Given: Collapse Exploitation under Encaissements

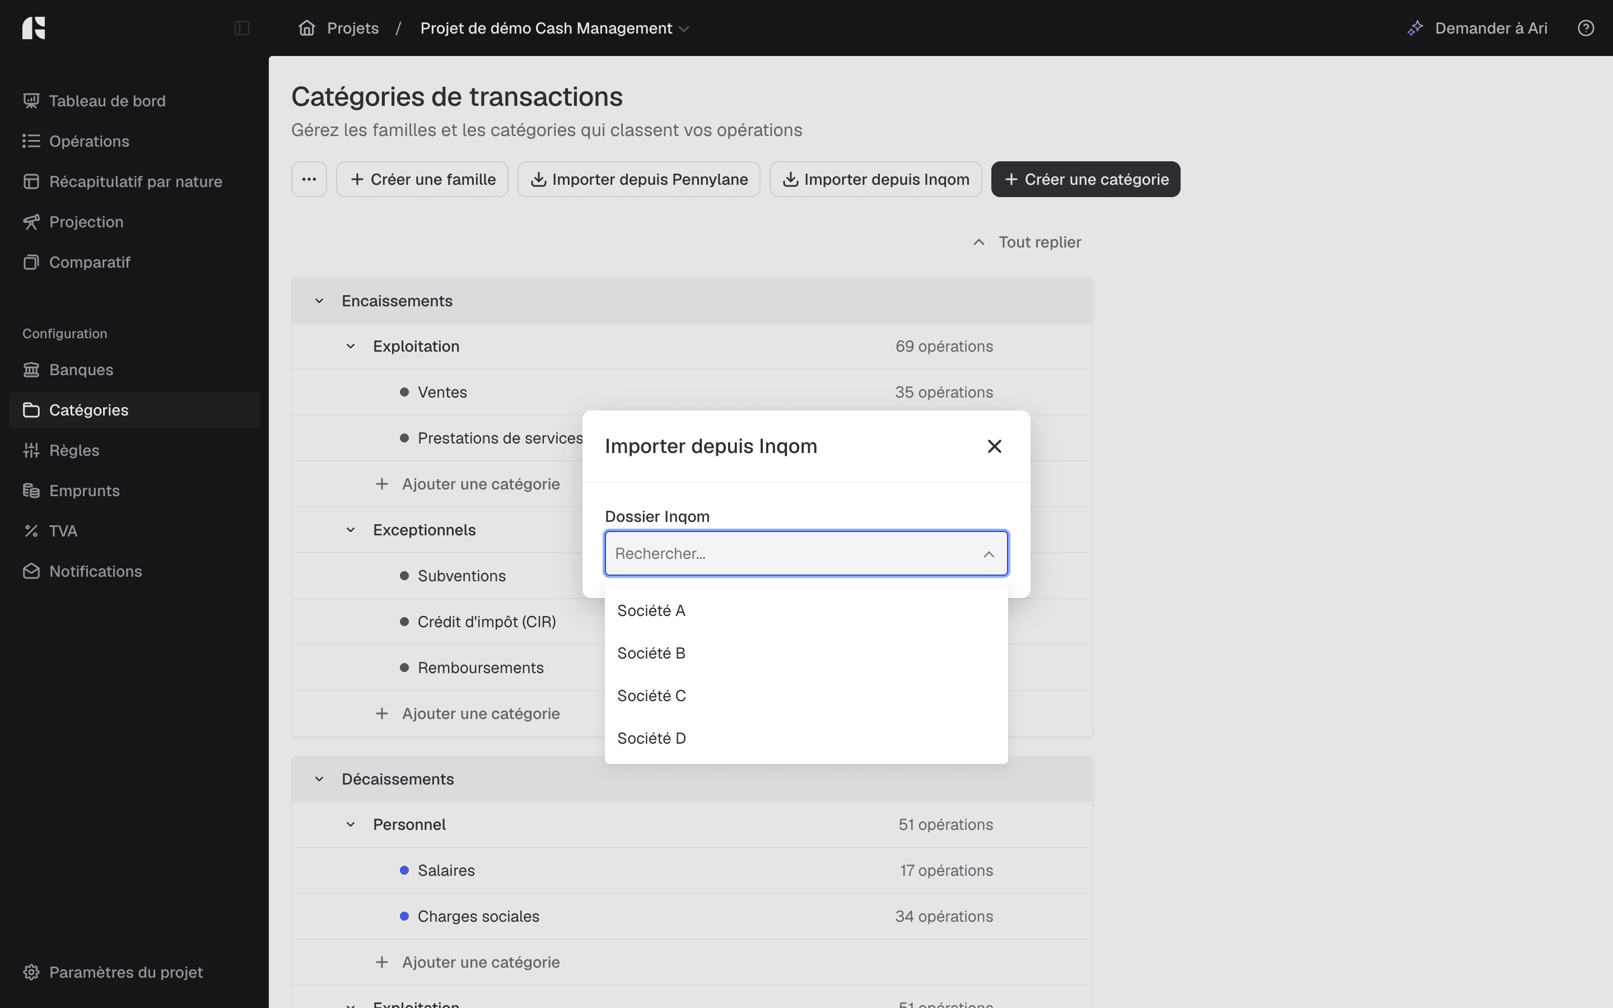Looking at the screenshot, I should pos(351,346).
